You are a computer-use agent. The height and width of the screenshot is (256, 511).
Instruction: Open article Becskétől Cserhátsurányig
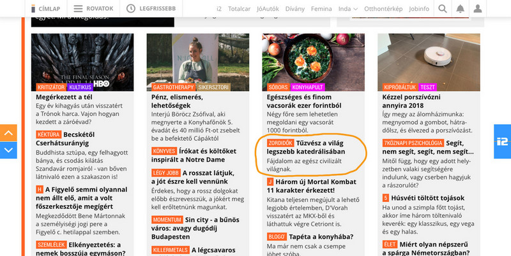[x=65, y=139]
